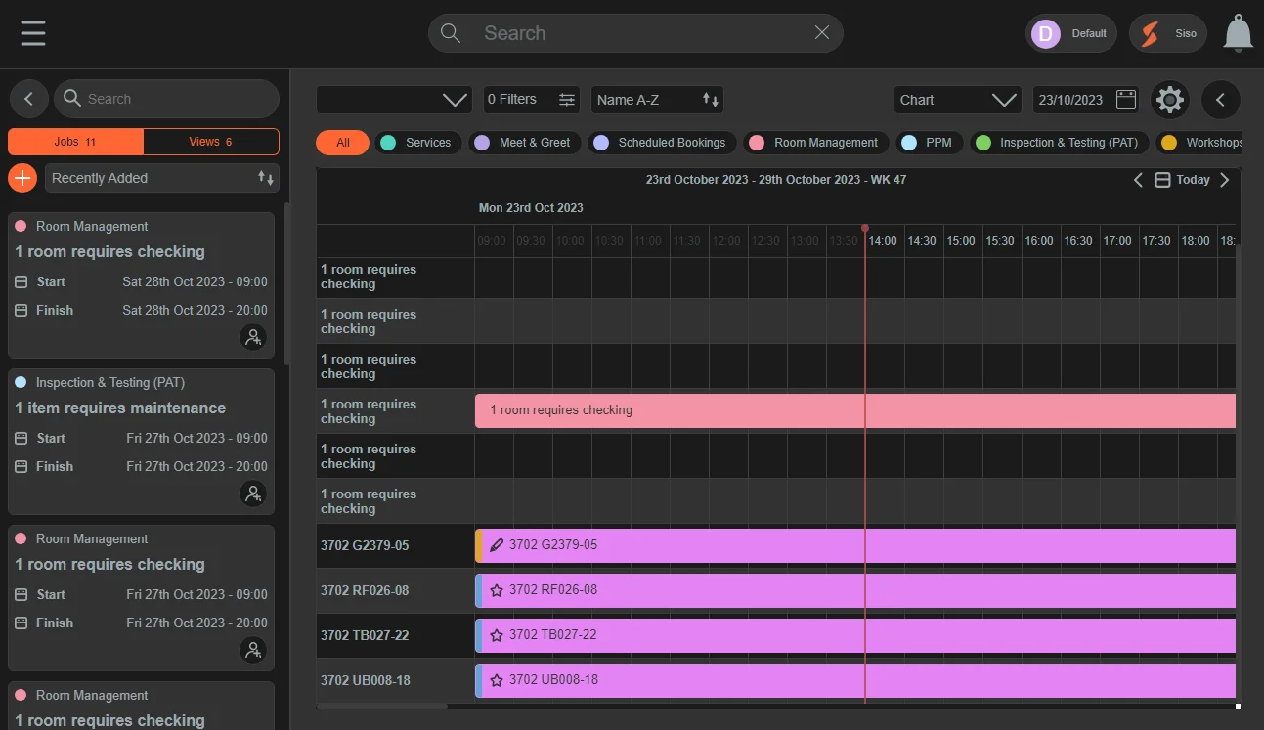The height and width of the screenshot is (730, 1264).
Task: Clear the top search with X icon
Action: pyautogui.click(x=822, y=33)
